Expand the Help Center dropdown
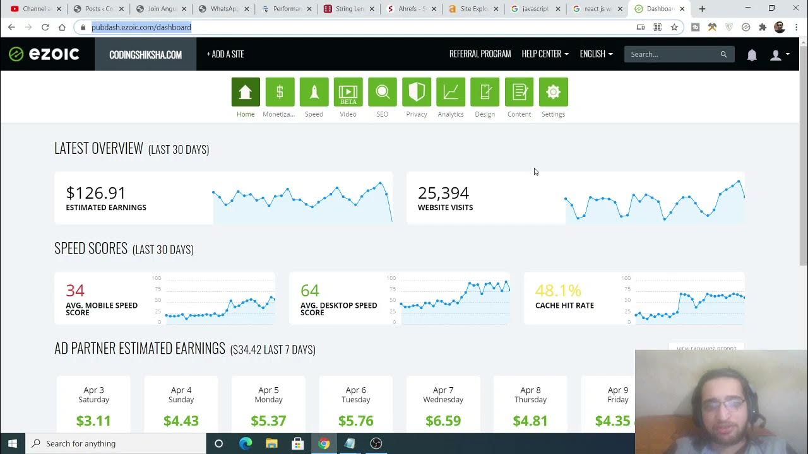The image size is (808, 454). 545,54
